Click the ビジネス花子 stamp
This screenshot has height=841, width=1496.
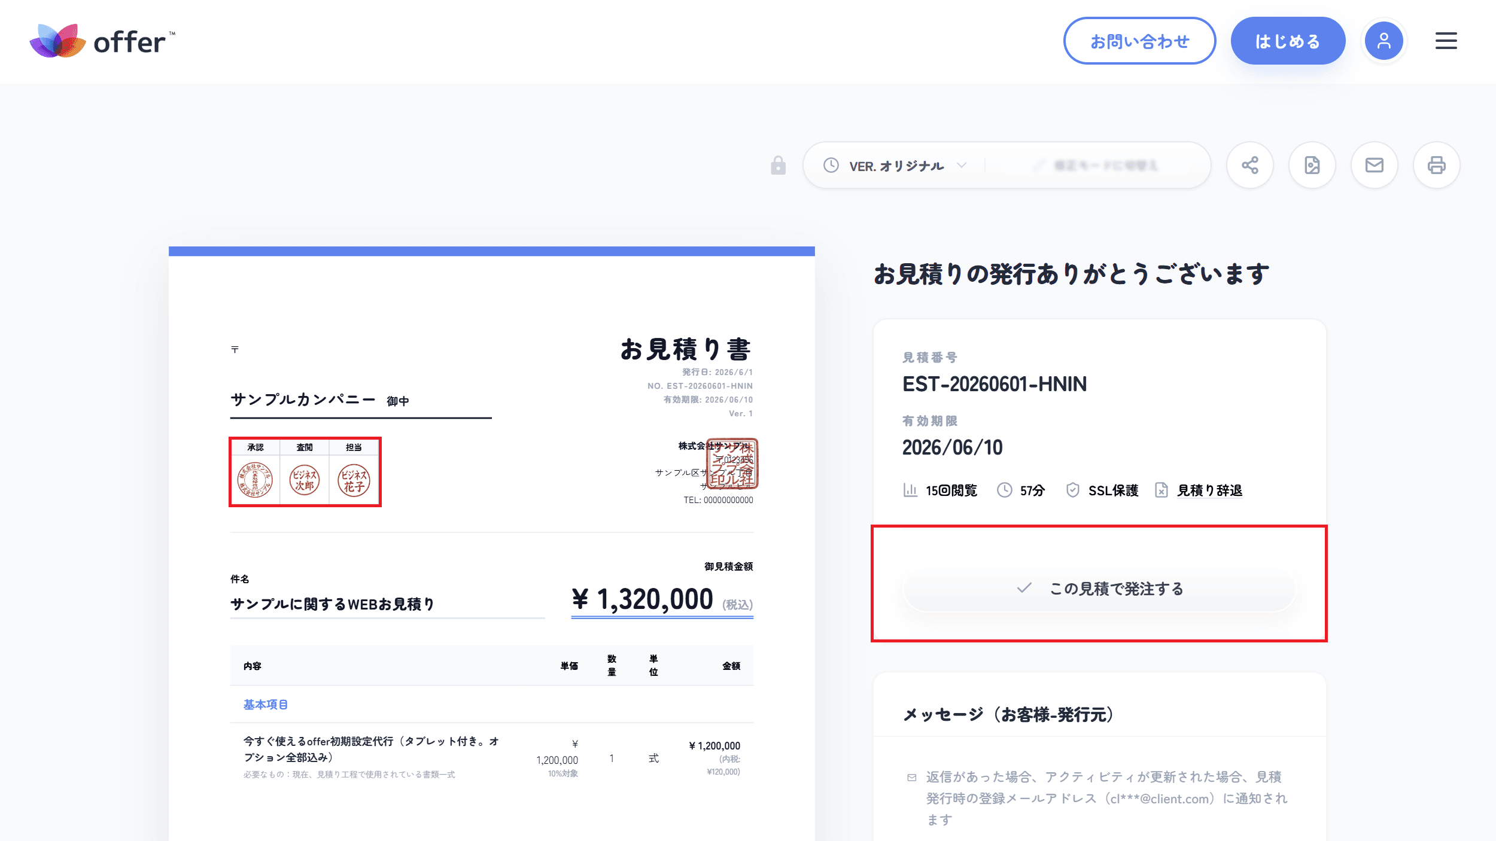click(x=354, y=480)
